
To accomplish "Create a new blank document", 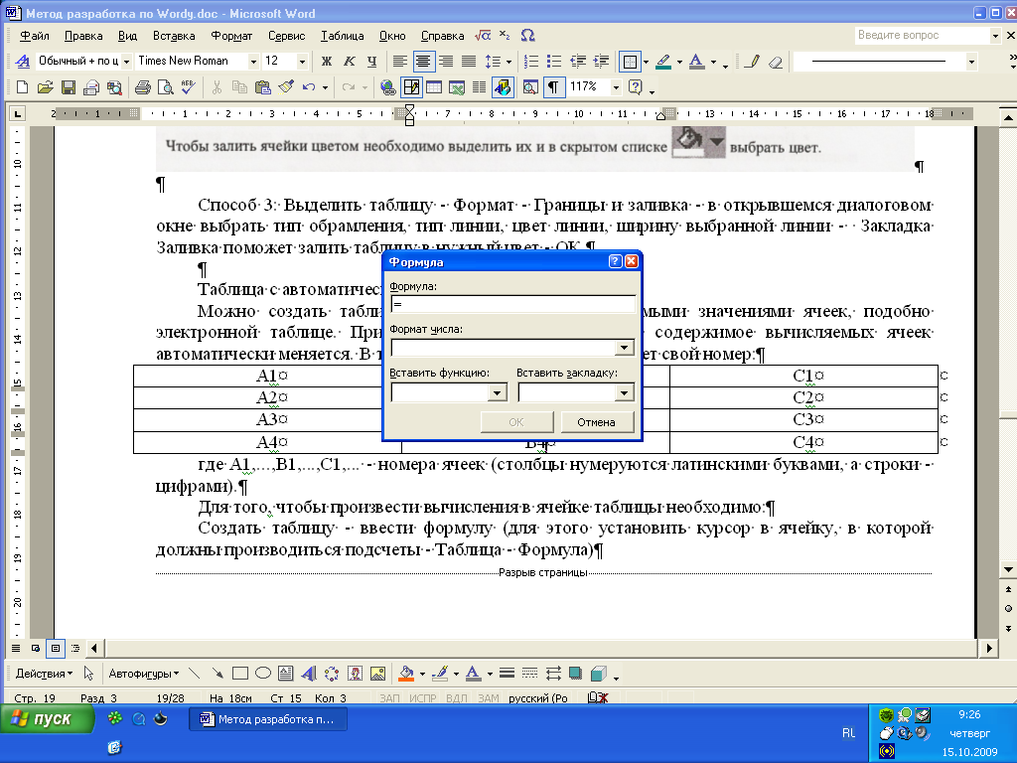I will click(x=22, y=87).
